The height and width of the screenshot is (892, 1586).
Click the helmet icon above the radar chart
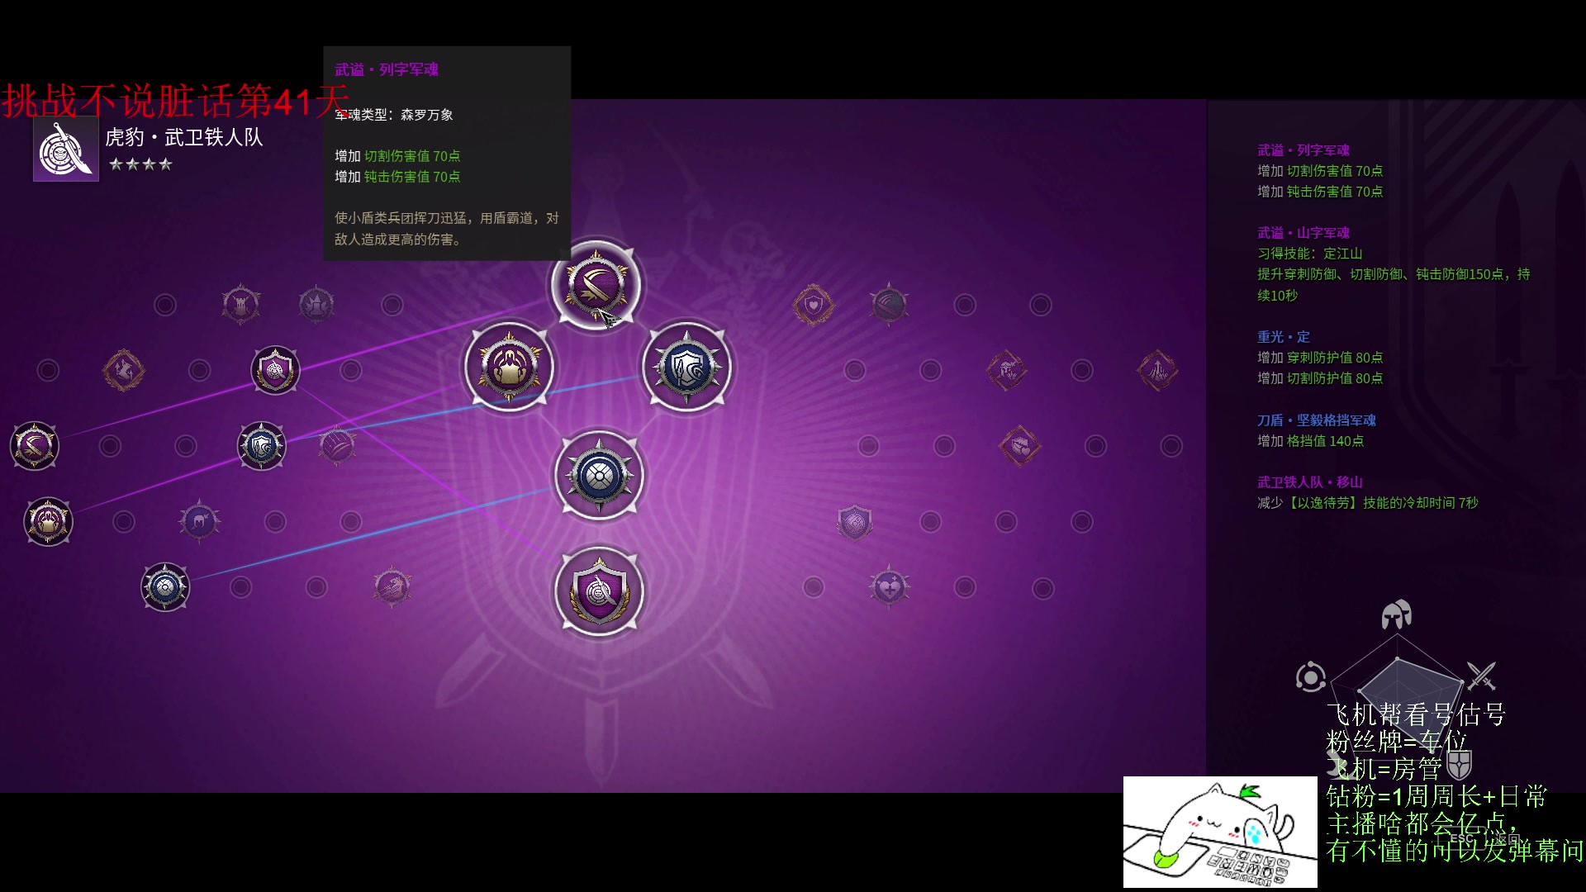(1397, 615)
